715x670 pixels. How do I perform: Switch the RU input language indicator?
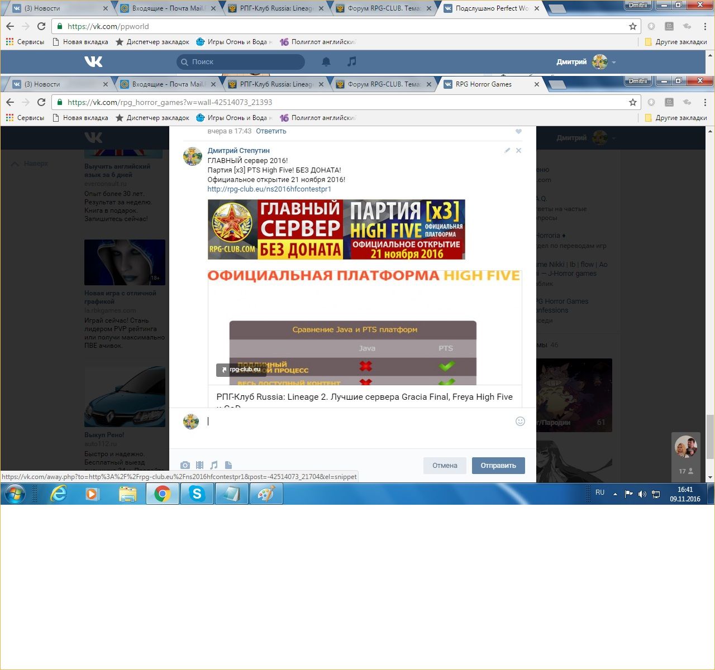(600, 492)
